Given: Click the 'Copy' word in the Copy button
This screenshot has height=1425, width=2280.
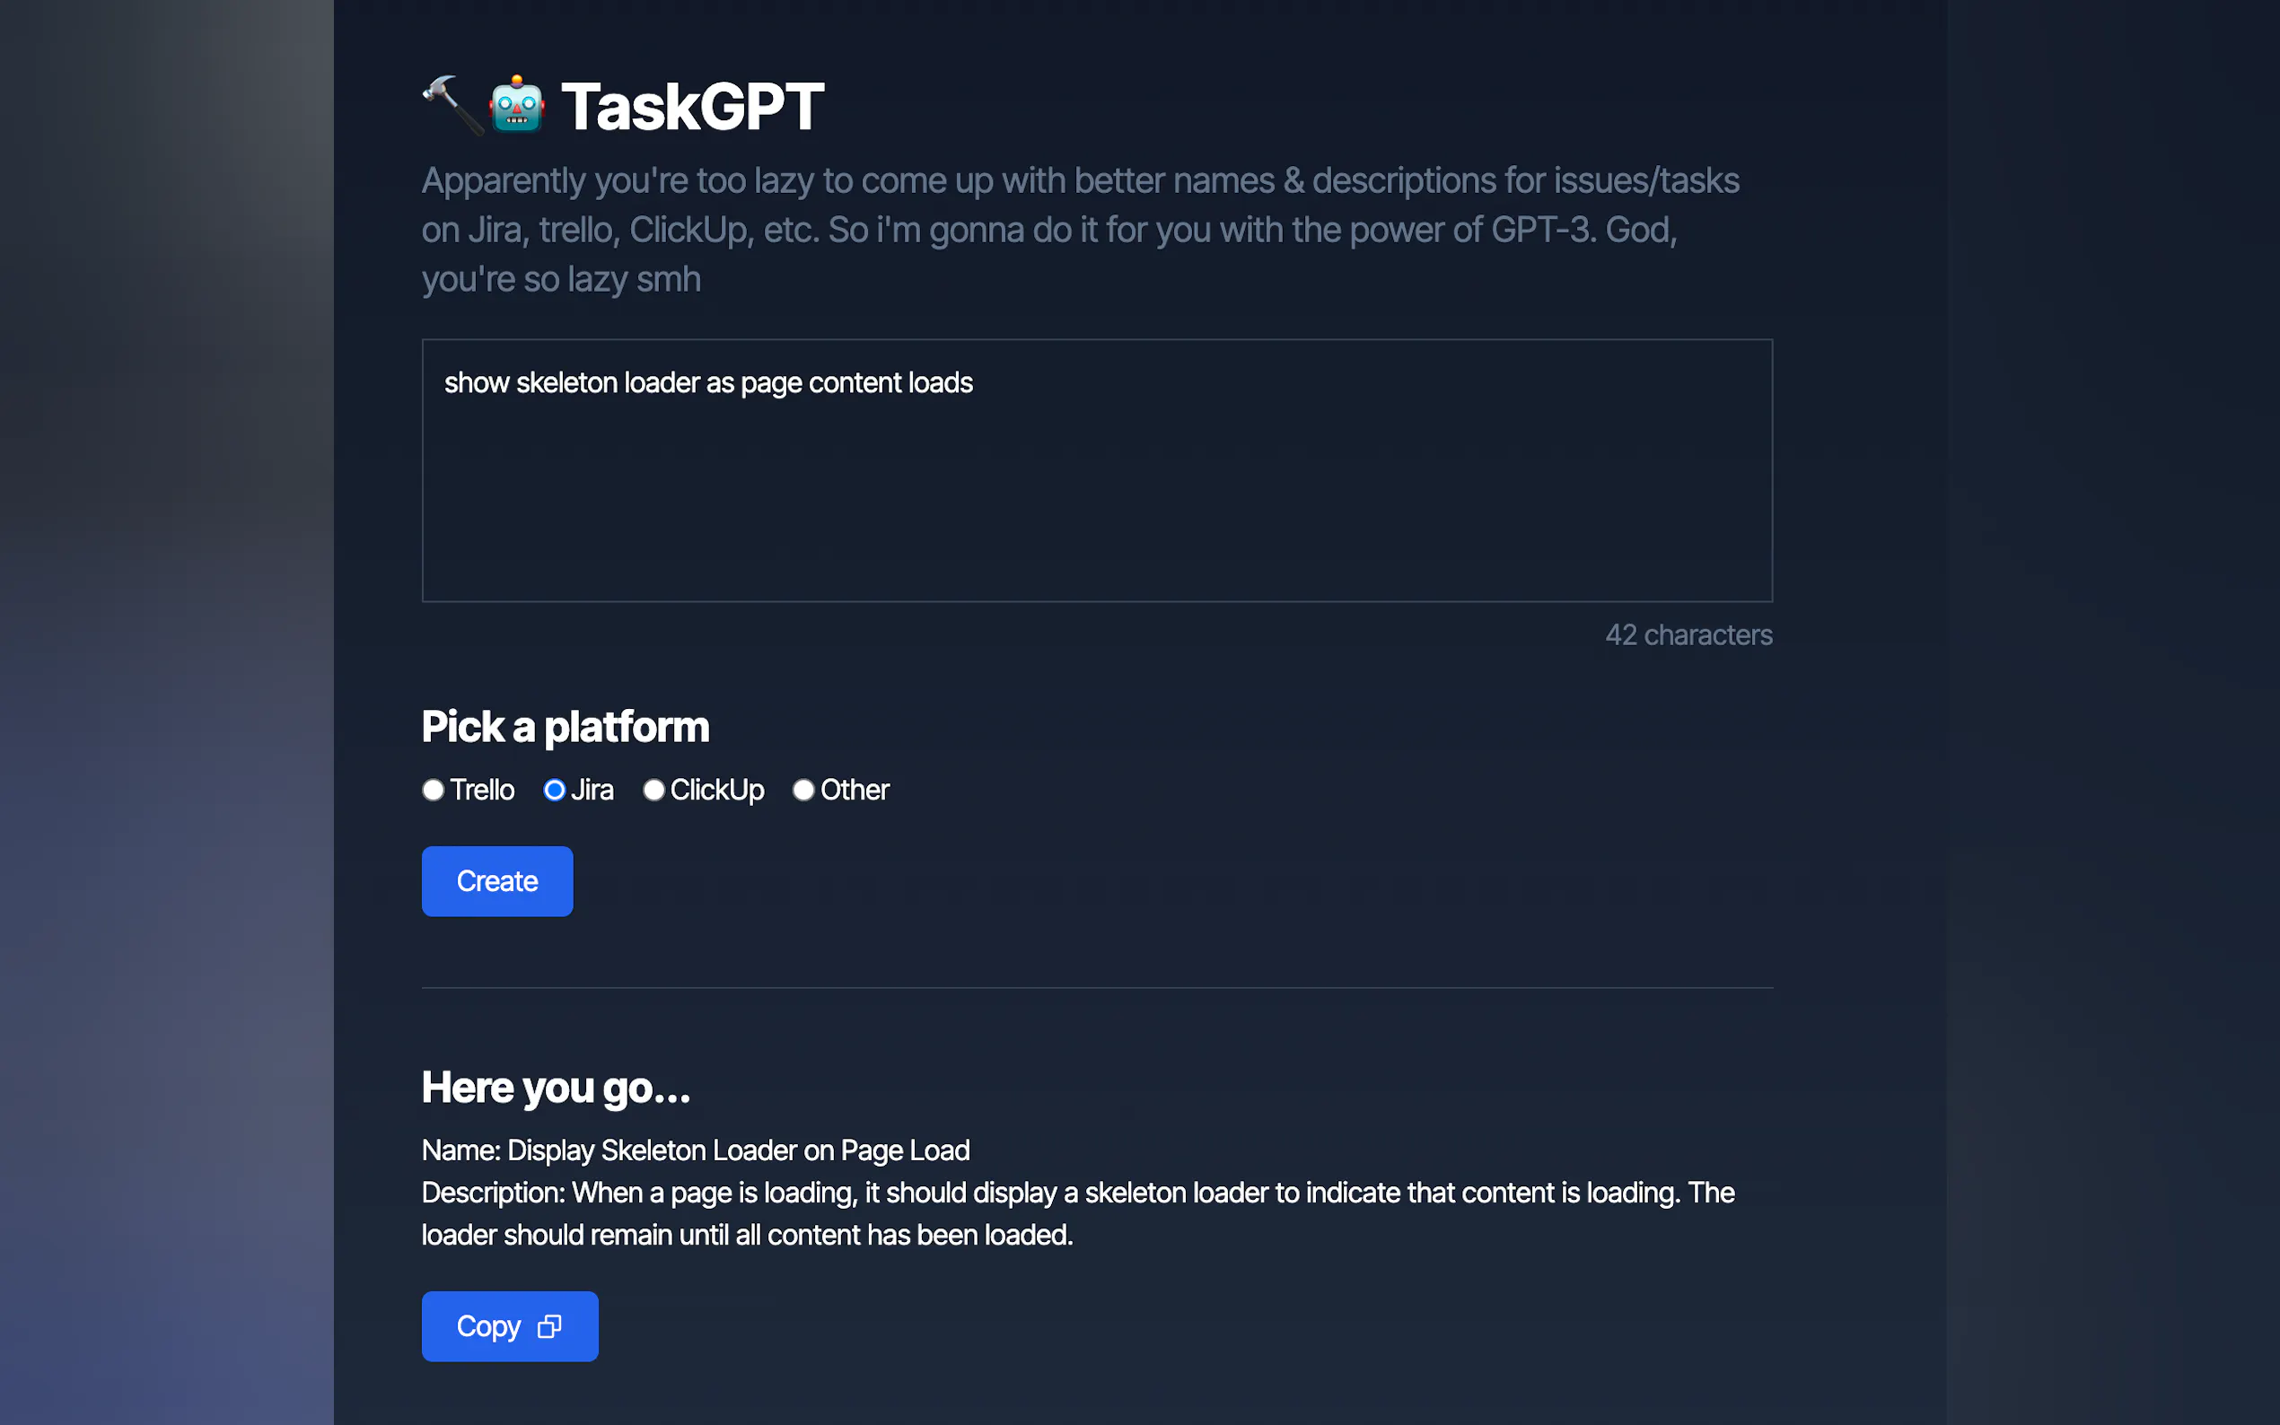Looking at the screenshot, I should 488,1326.
